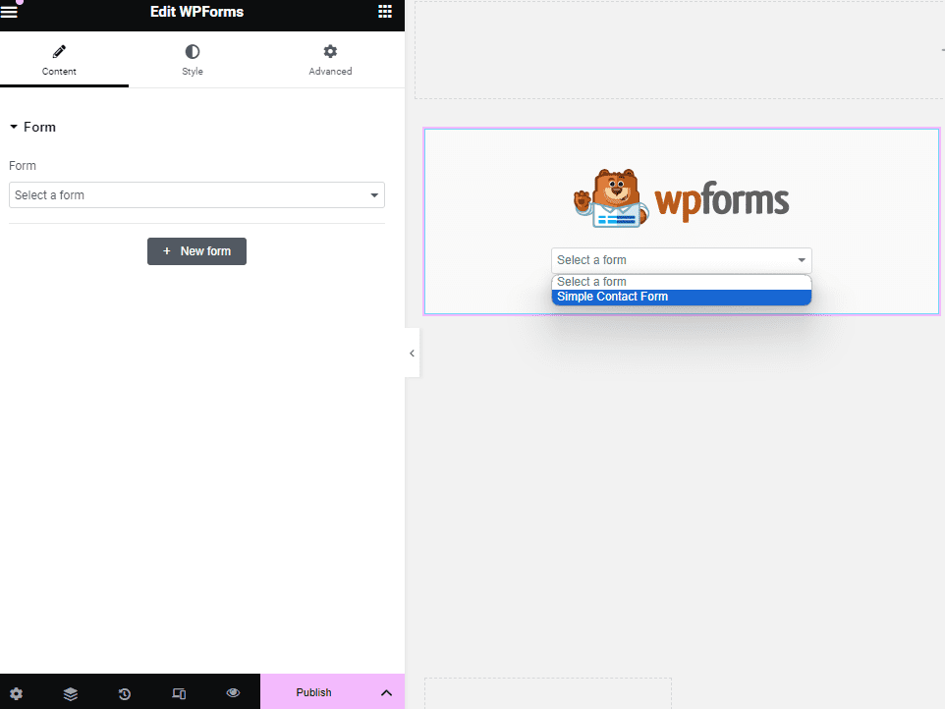Open page settings gear in bottom bar
This screenshot has width=945, height=709.
16,693
